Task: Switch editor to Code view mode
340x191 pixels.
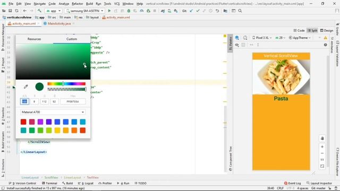Action: pyautogui.click(x=299, y=31)
